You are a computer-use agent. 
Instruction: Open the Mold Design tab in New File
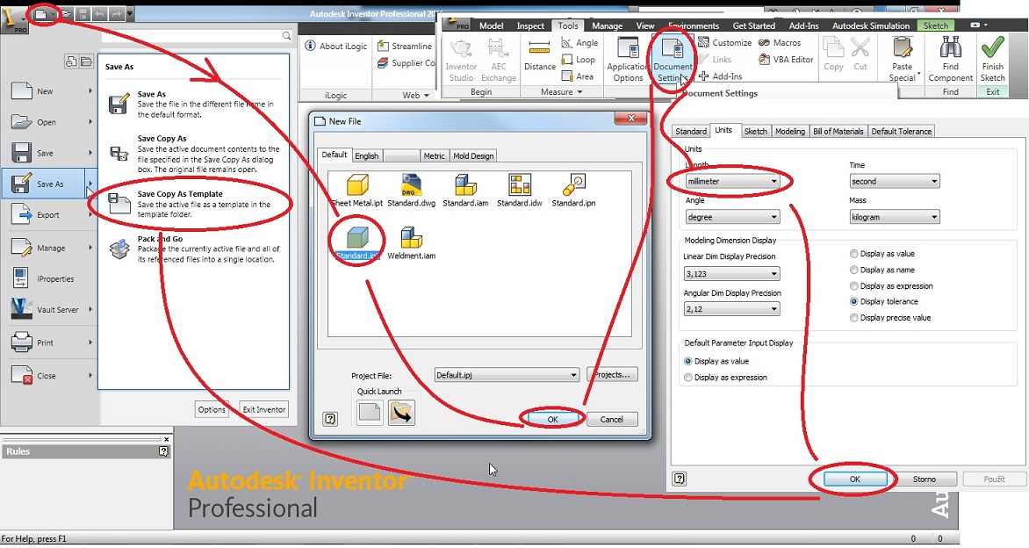473,155
